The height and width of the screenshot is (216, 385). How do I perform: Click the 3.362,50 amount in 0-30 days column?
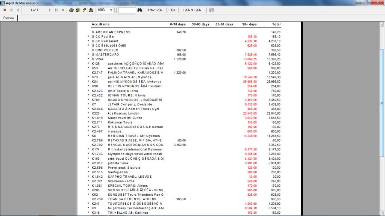(x=180, y=145)
